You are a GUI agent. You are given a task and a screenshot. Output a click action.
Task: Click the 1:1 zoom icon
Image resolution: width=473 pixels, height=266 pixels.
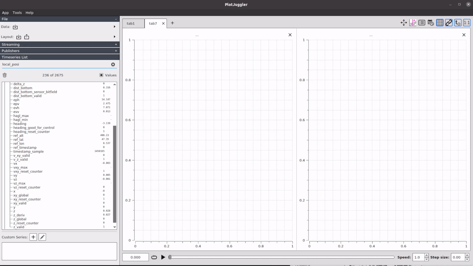click(466, 23)
